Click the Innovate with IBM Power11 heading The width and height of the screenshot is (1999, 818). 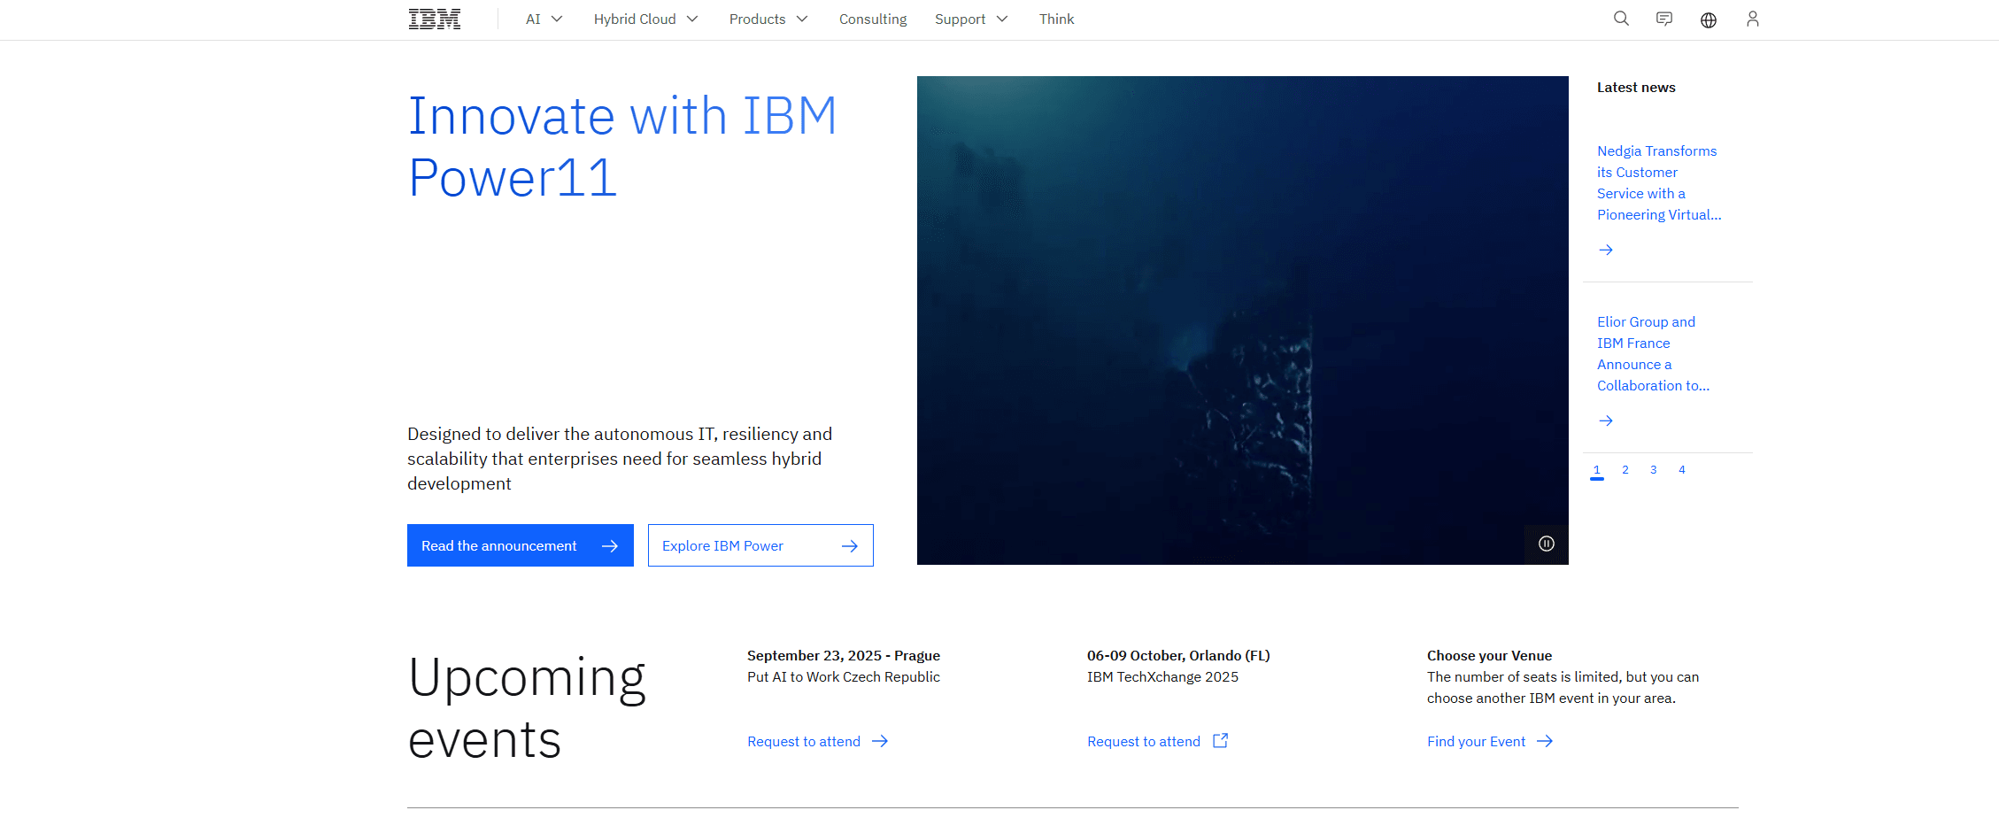click(622, 147)
